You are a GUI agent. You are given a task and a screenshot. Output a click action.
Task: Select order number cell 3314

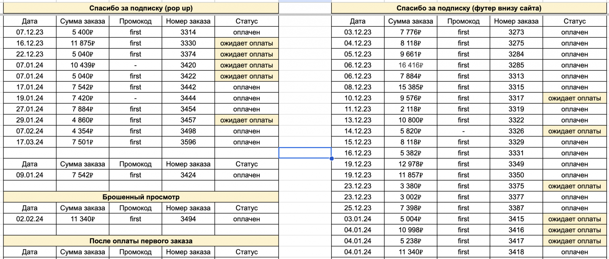[x=188, y=32]
